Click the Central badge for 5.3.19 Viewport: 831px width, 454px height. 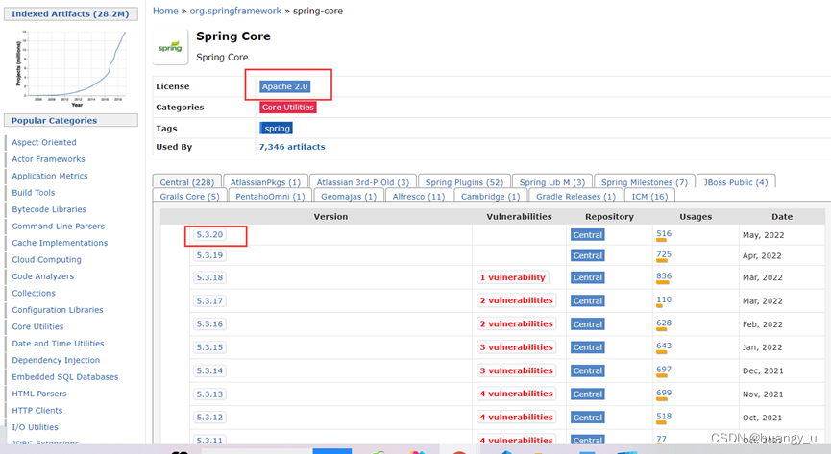pos(588,255)
